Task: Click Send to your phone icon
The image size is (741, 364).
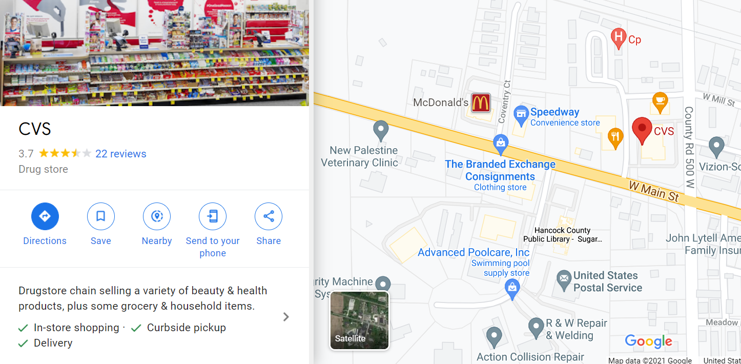Action: coord(213,216)
